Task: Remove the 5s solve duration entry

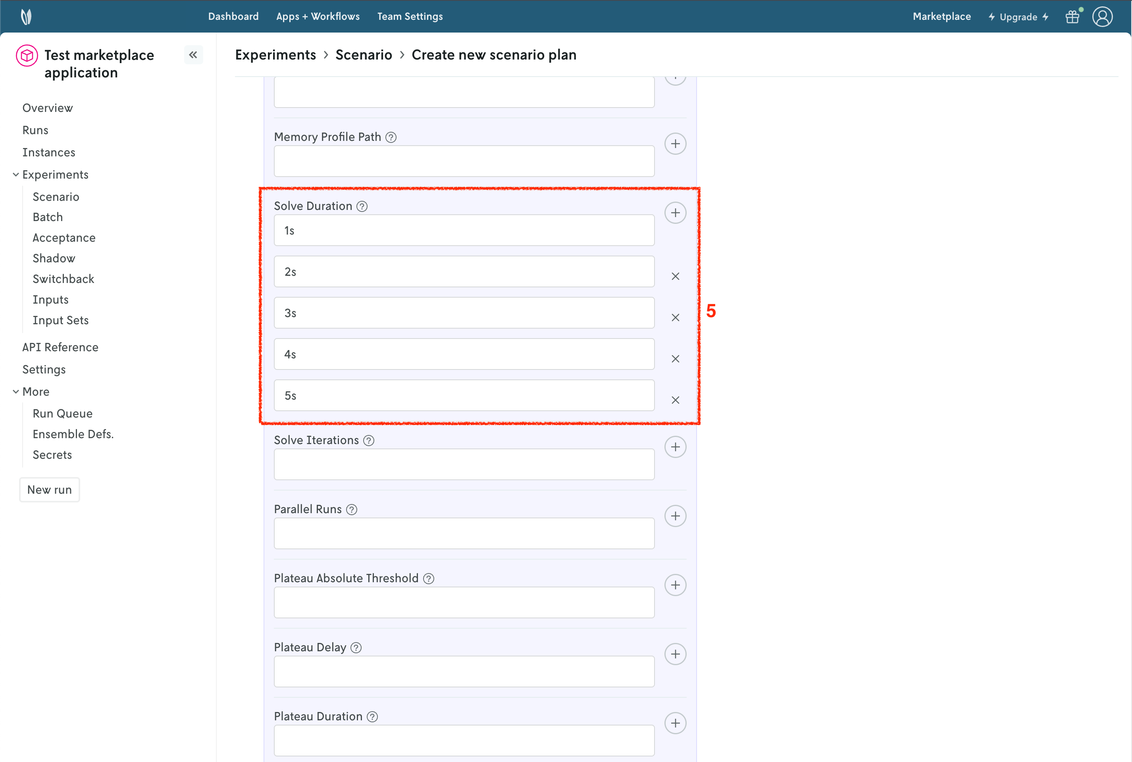Action: (675, 400)
